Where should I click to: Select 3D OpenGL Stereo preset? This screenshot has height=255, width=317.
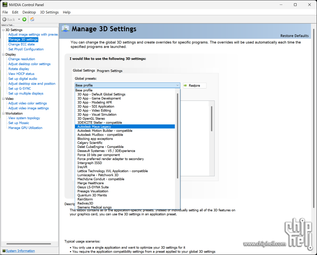pos(125,119)
